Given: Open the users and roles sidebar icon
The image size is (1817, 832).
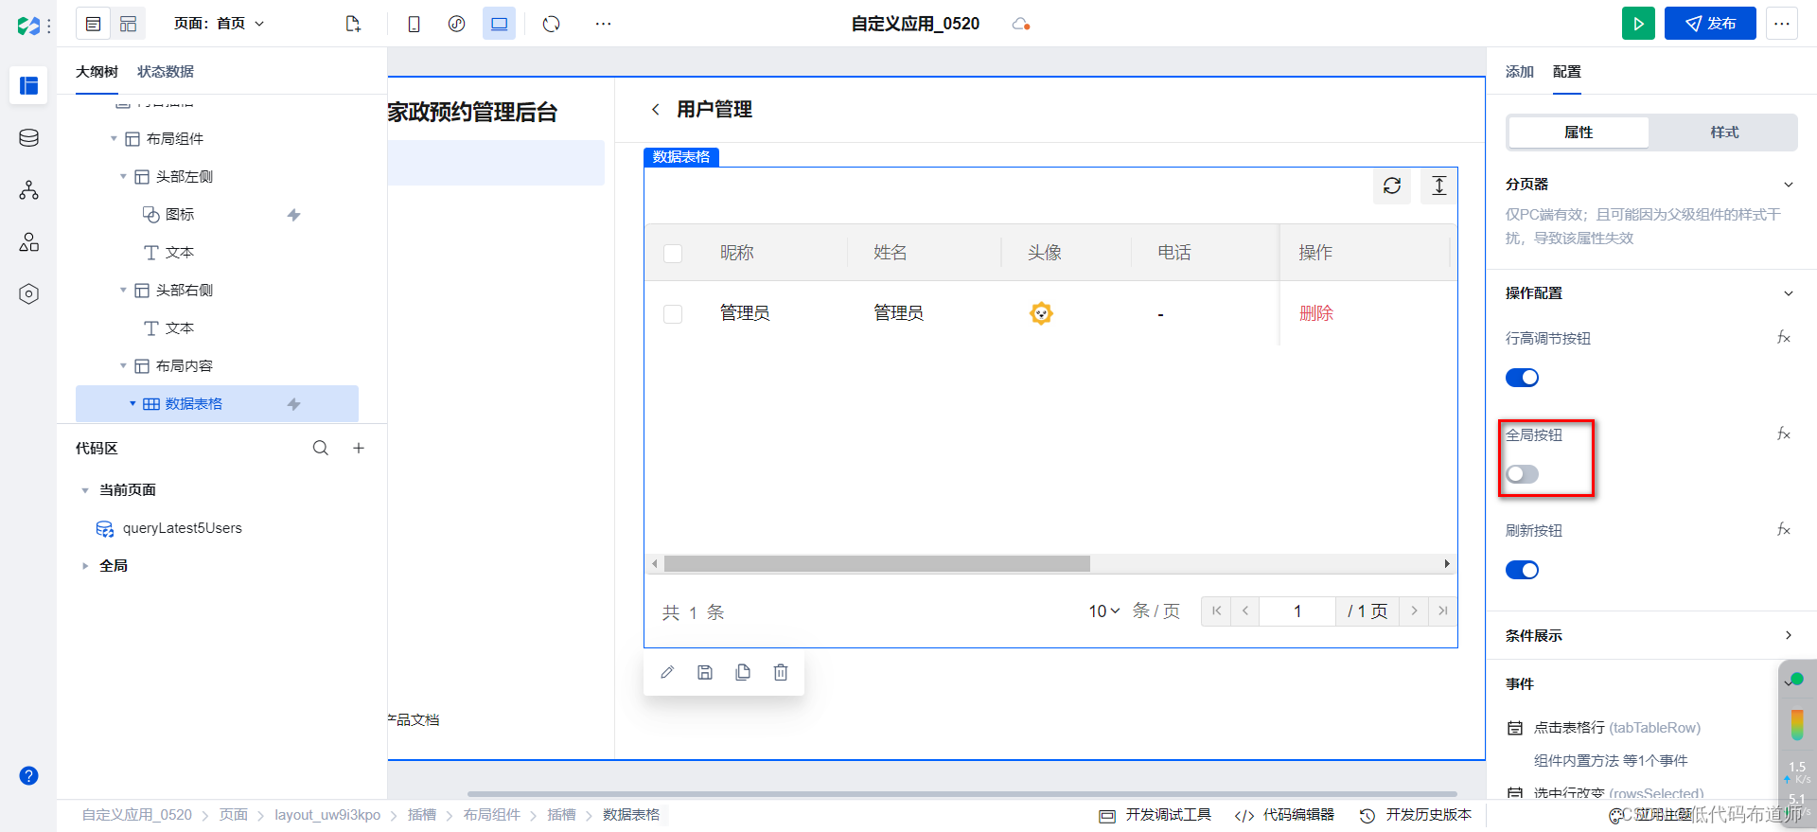Looking at the screenshot, I should click(28, 242).
